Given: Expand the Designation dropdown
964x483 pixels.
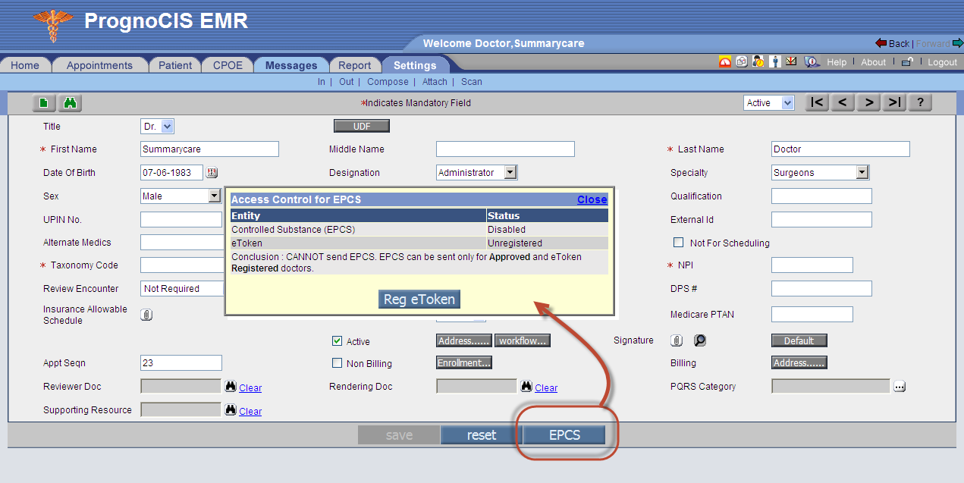Looking at the screenshot, I should click(x=477, y=173).
